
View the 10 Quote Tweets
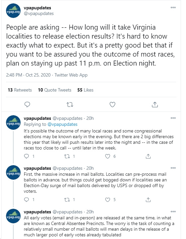[55, 90]
